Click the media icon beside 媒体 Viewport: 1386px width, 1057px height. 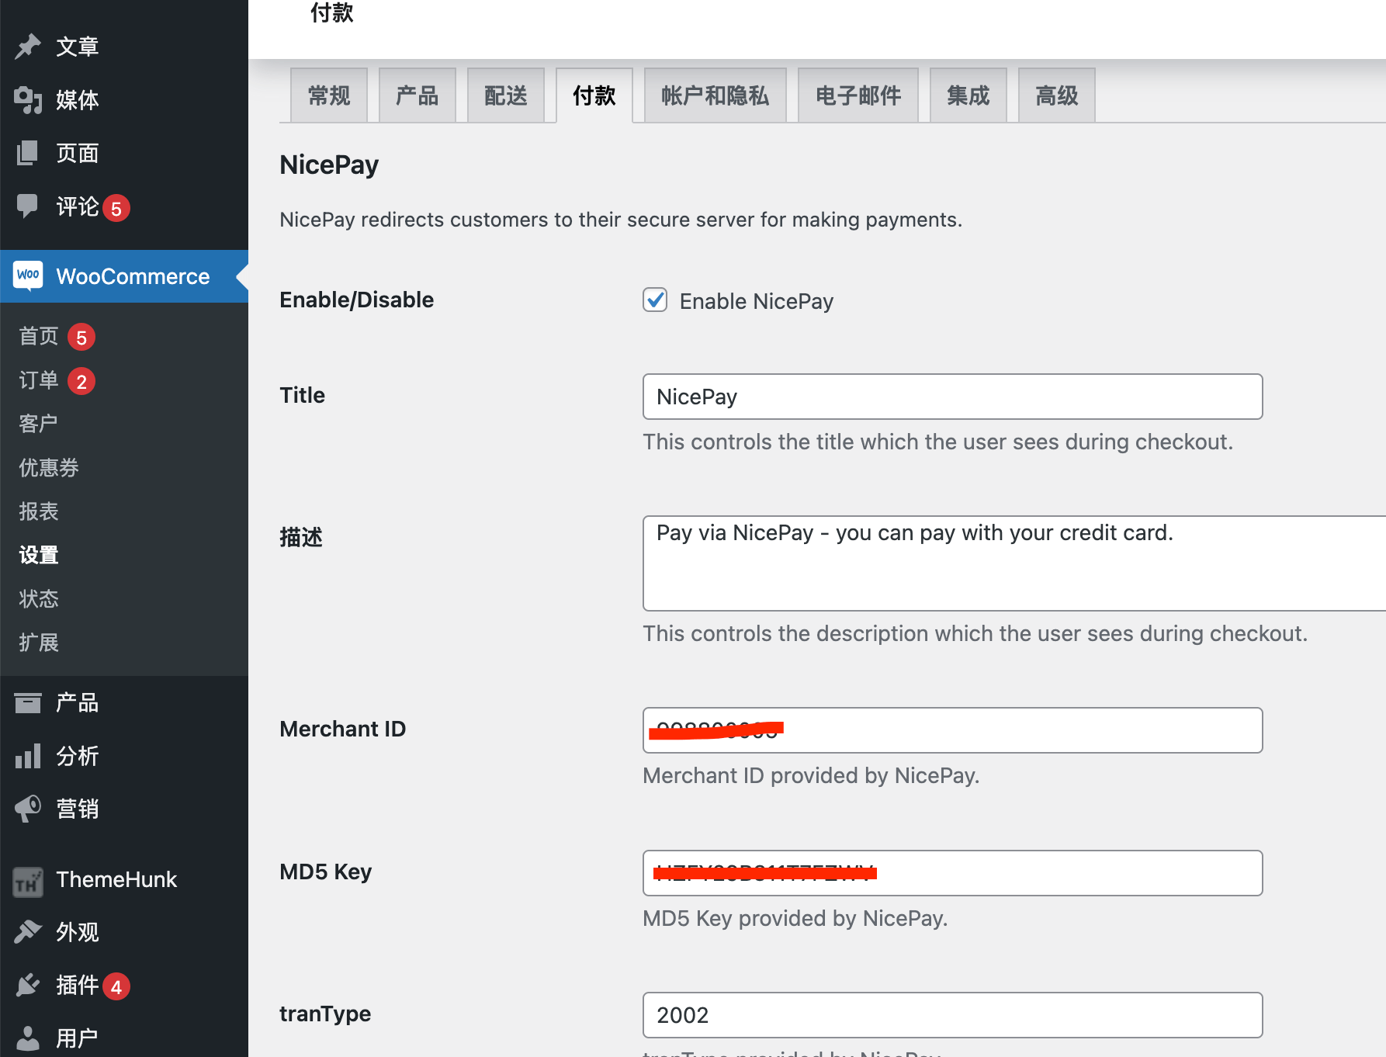28,100
